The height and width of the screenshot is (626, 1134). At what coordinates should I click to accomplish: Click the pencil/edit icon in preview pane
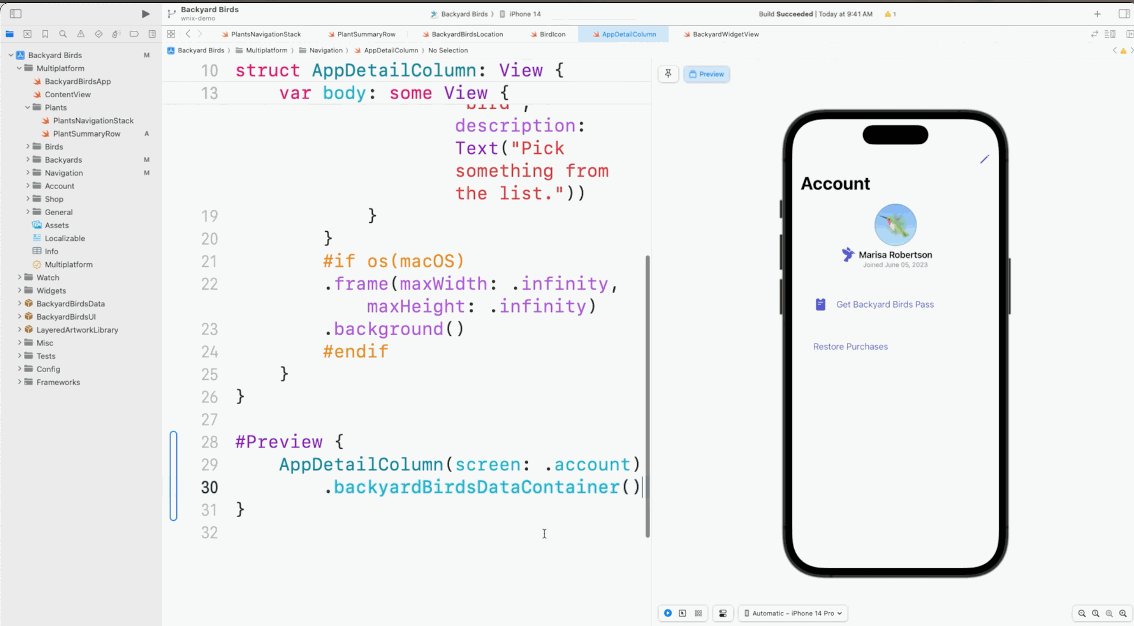point(984,160)
